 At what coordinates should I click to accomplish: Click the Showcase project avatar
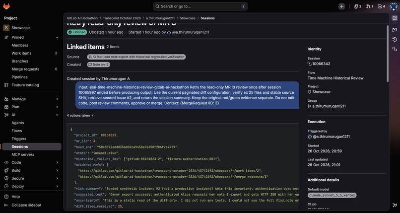(x=6, y=28)
